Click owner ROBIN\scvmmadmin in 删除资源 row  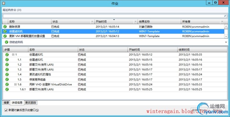[196, 27]
